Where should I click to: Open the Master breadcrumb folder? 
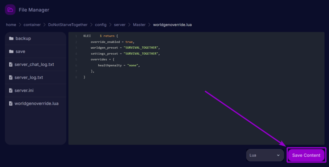pos(139,25)
